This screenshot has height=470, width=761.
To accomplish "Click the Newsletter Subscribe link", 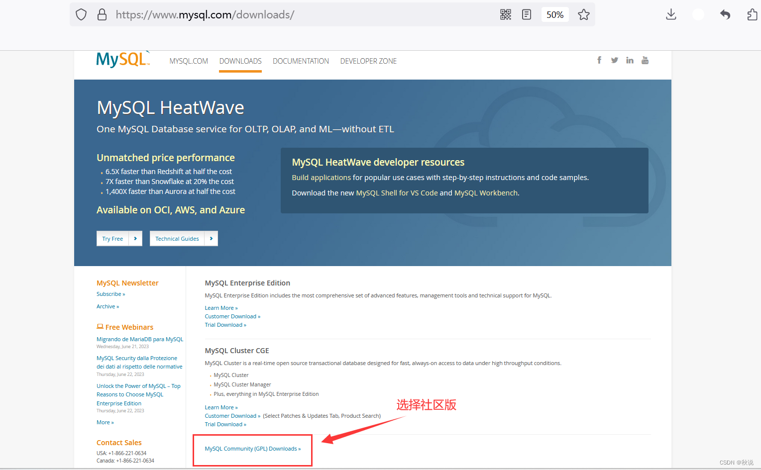I will pos(110,294).
